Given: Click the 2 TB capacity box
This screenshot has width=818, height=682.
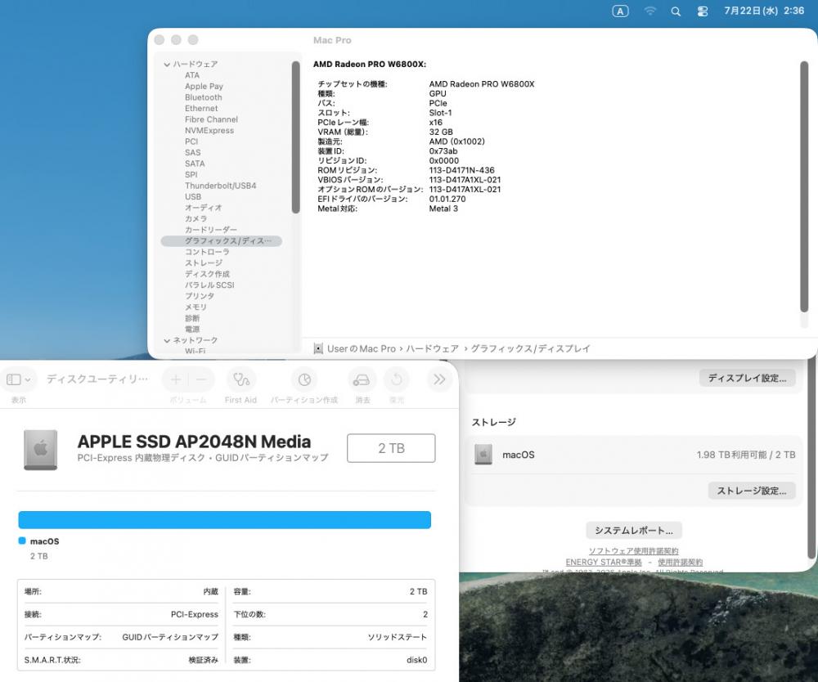Looking at the screenshot, I should tap(391, 448).
